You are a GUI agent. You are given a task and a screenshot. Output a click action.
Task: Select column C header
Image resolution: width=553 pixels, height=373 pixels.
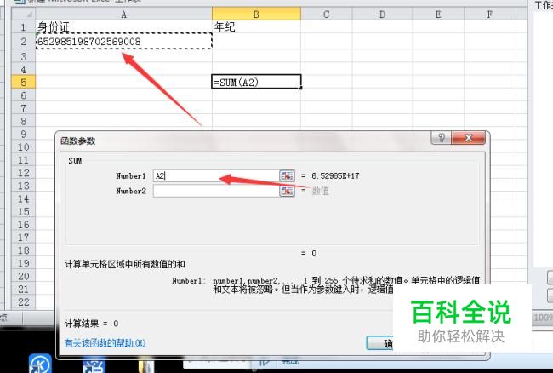pos(326,14)
